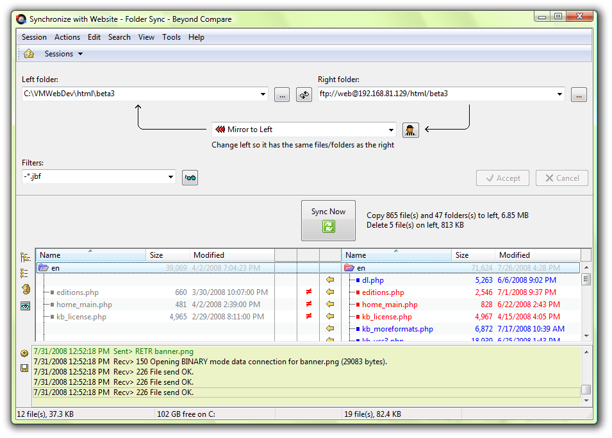
Task: Select home_main.php in the right pane
Action: pyautogui.click(x=390, y=305)
